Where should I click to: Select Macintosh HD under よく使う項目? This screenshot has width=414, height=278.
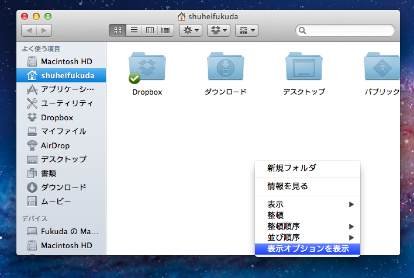[61, 61]
